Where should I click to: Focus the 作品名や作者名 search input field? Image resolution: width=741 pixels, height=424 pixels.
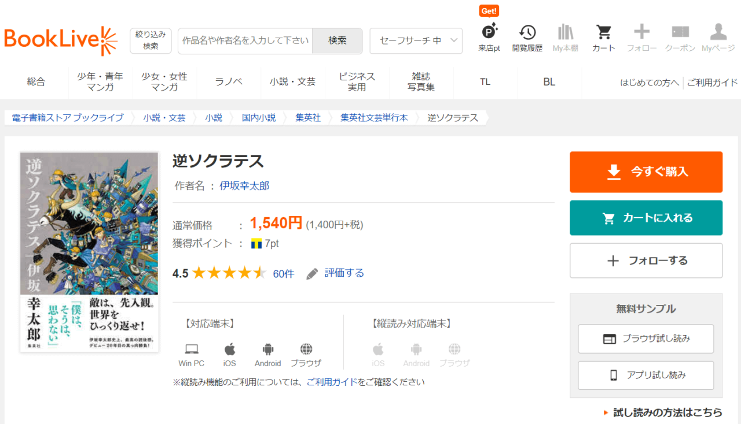(x=245, y=40)
